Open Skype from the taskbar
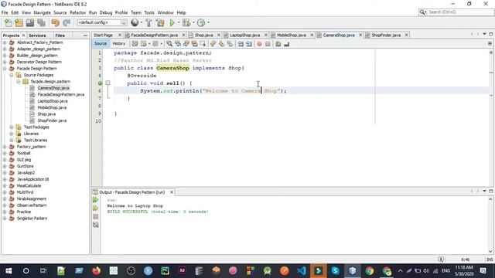 click(x=335, y=271)
